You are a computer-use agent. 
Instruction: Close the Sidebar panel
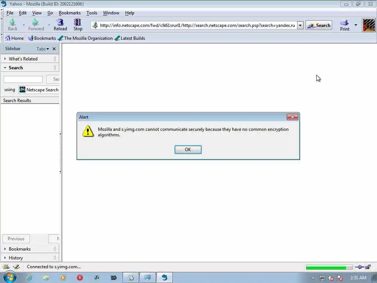click(54, 49)
